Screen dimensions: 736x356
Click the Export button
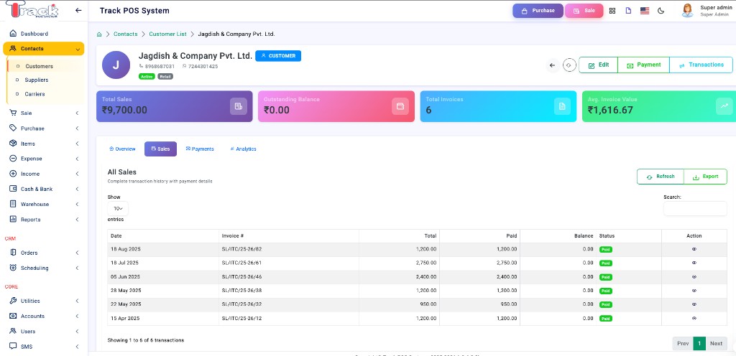point(706,177)
